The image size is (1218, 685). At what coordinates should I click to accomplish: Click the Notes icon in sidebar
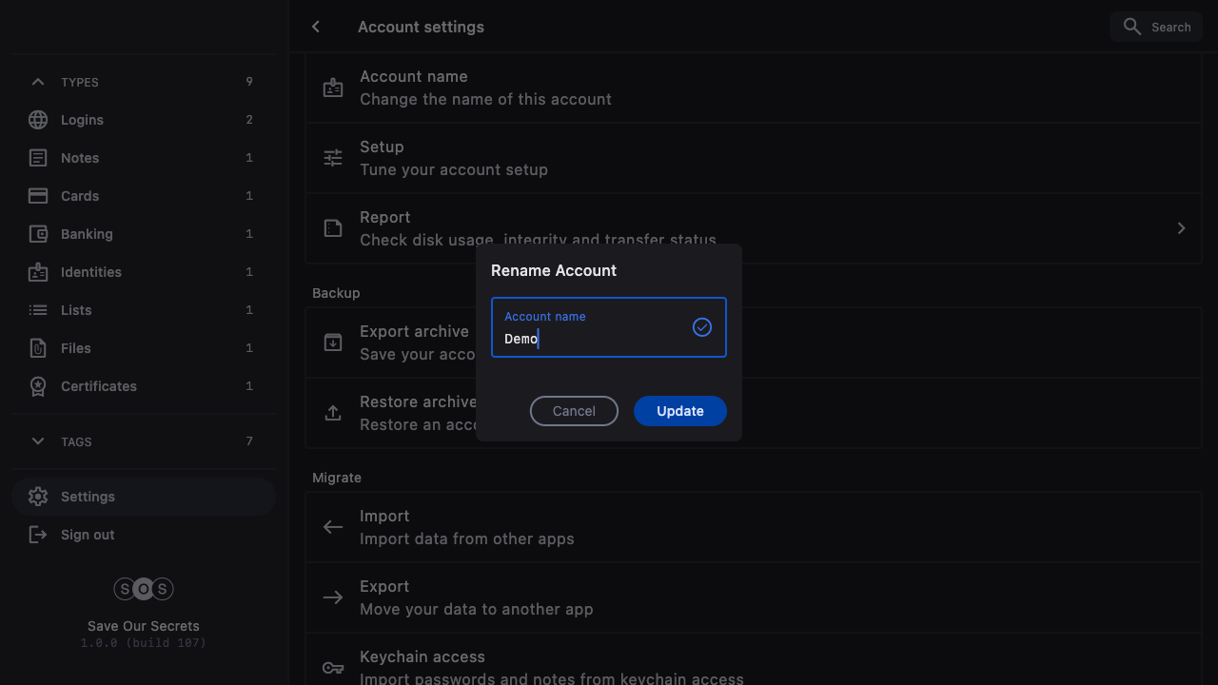[38, 158]
